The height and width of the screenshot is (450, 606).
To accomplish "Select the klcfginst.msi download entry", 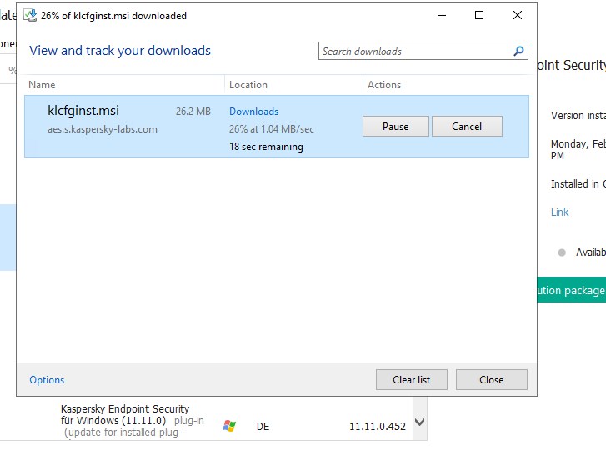I will [117, 137].
